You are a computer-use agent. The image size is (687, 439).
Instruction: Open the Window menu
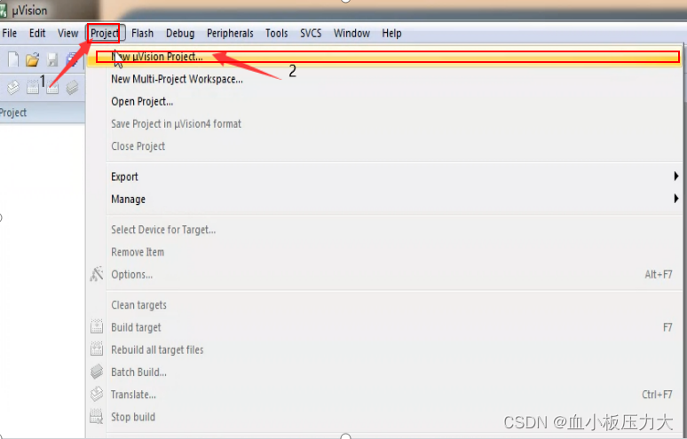click(x=351, y=34)
